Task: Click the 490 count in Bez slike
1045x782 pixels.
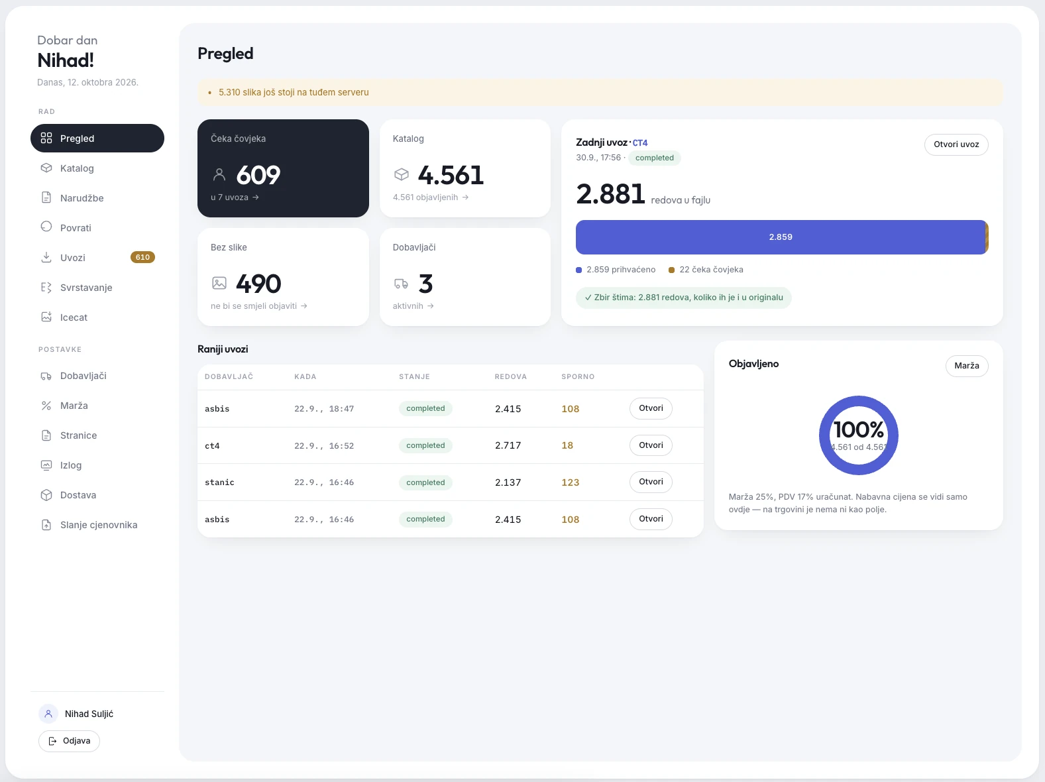Action: pyautogui.click(x=258, y=284)
